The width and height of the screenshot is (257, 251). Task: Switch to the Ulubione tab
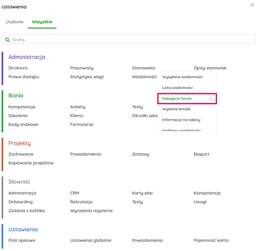[x=14, y=22]
